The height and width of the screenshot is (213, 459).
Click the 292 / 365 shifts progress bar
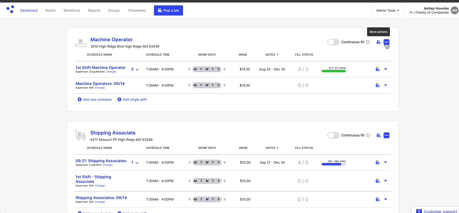coord(334,164)
